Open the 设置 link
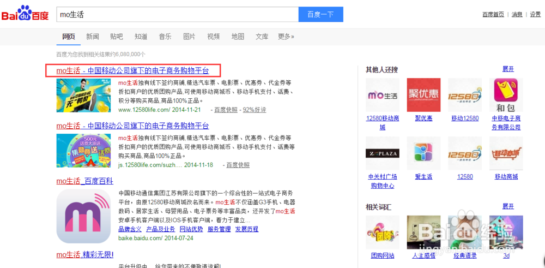545x268 pixels. [x=535, y=14]
